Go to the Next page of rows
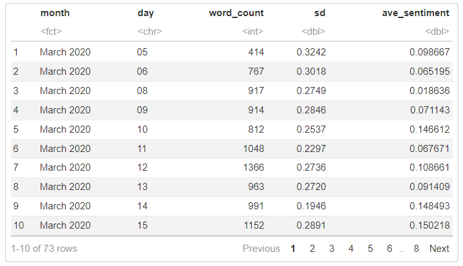This screenshot has height=266, width=463. point(439,249)
